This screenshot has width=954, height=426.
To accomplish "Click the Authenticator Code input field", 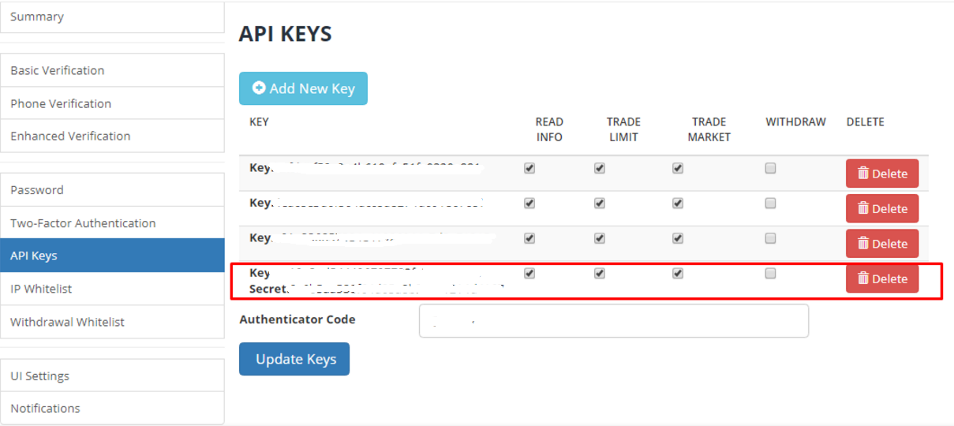I will coord(613,321).
